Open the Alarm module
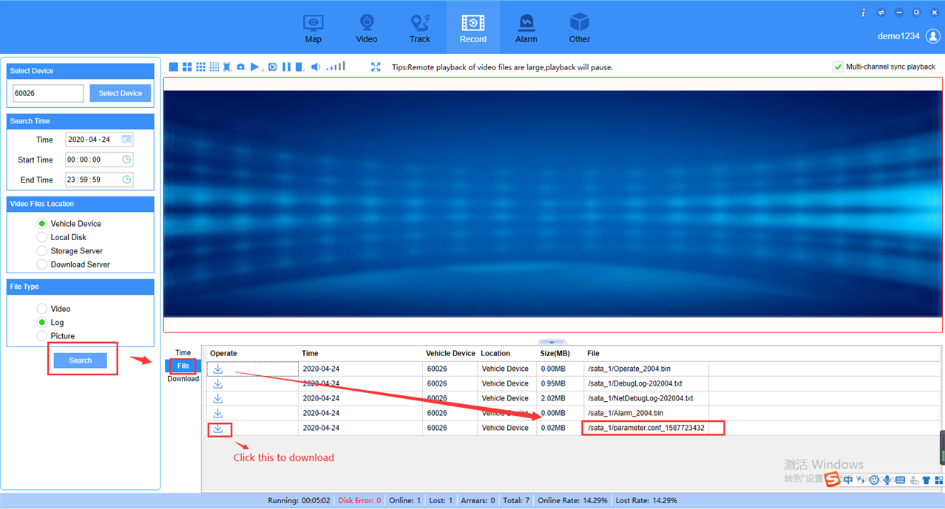This screenshot has height=509, width=945. [526, 28]
